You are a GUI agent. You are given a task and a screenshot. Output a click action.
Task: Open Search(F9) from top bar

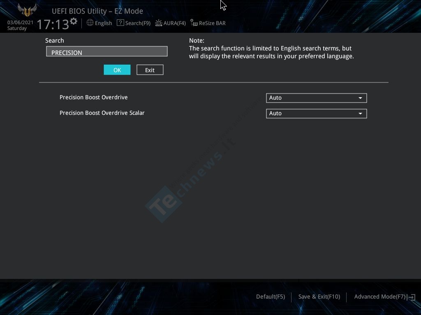point(138,23)
